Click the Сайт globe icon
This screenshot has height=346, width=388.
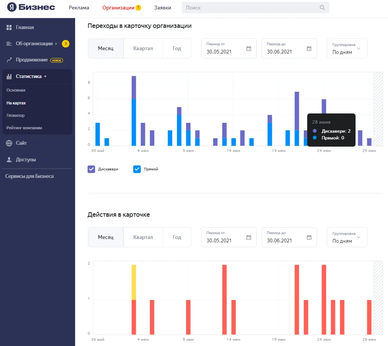tap(9, 143)
